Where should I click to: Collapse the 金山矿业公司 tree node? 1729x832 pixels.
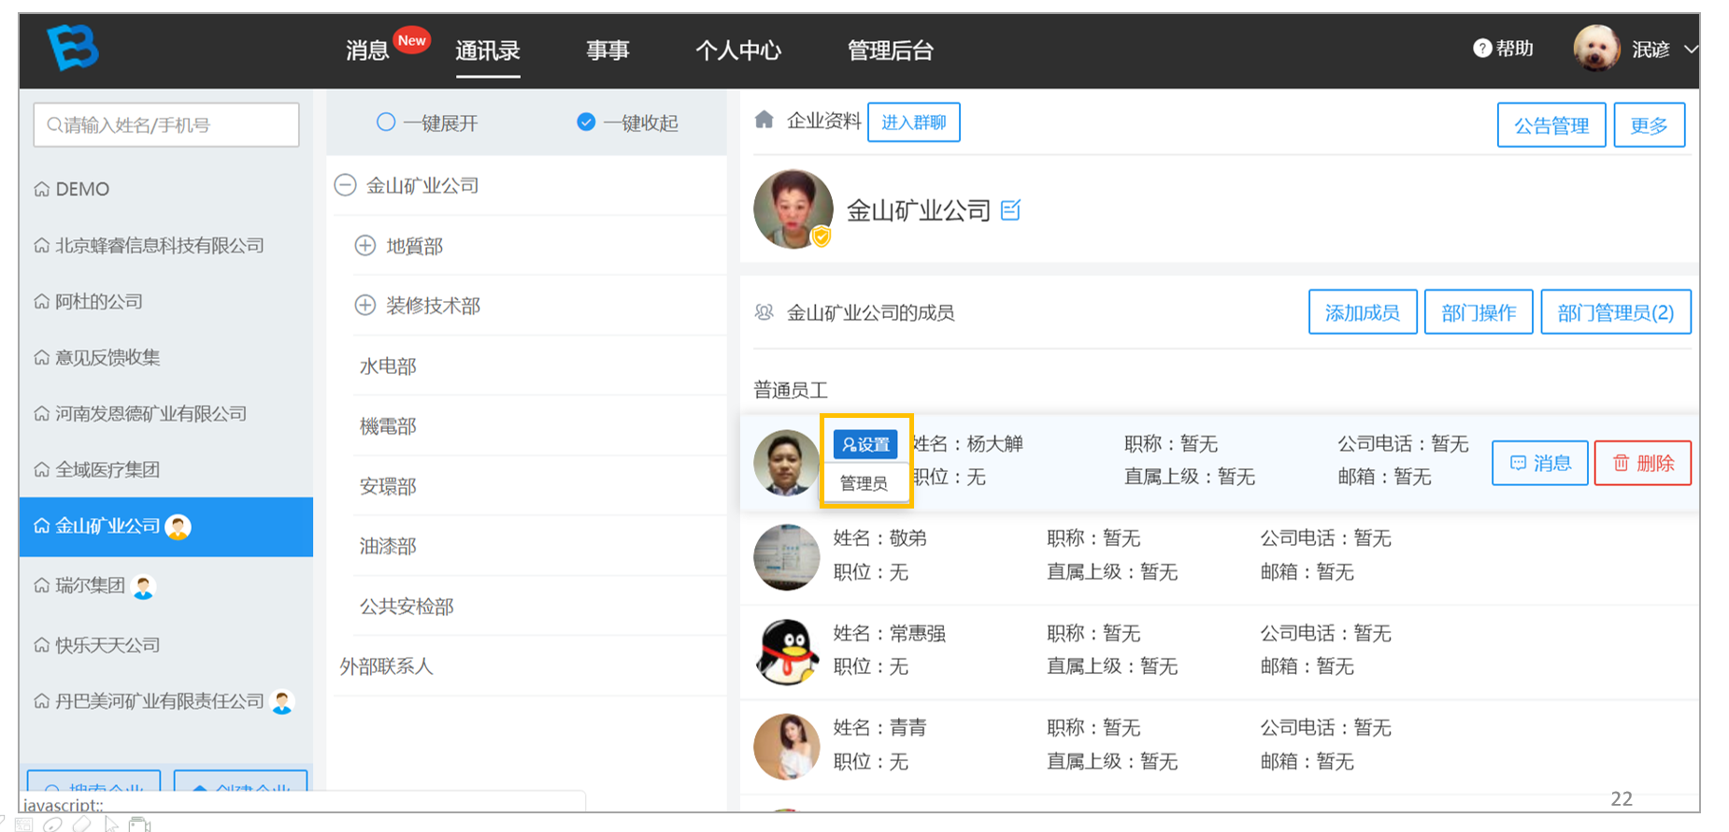[x=346, y=185]
